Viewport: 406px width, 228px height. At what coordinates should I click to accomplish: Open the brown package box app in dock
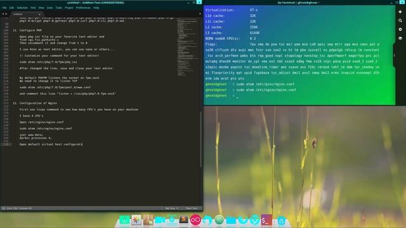(148, 220)
